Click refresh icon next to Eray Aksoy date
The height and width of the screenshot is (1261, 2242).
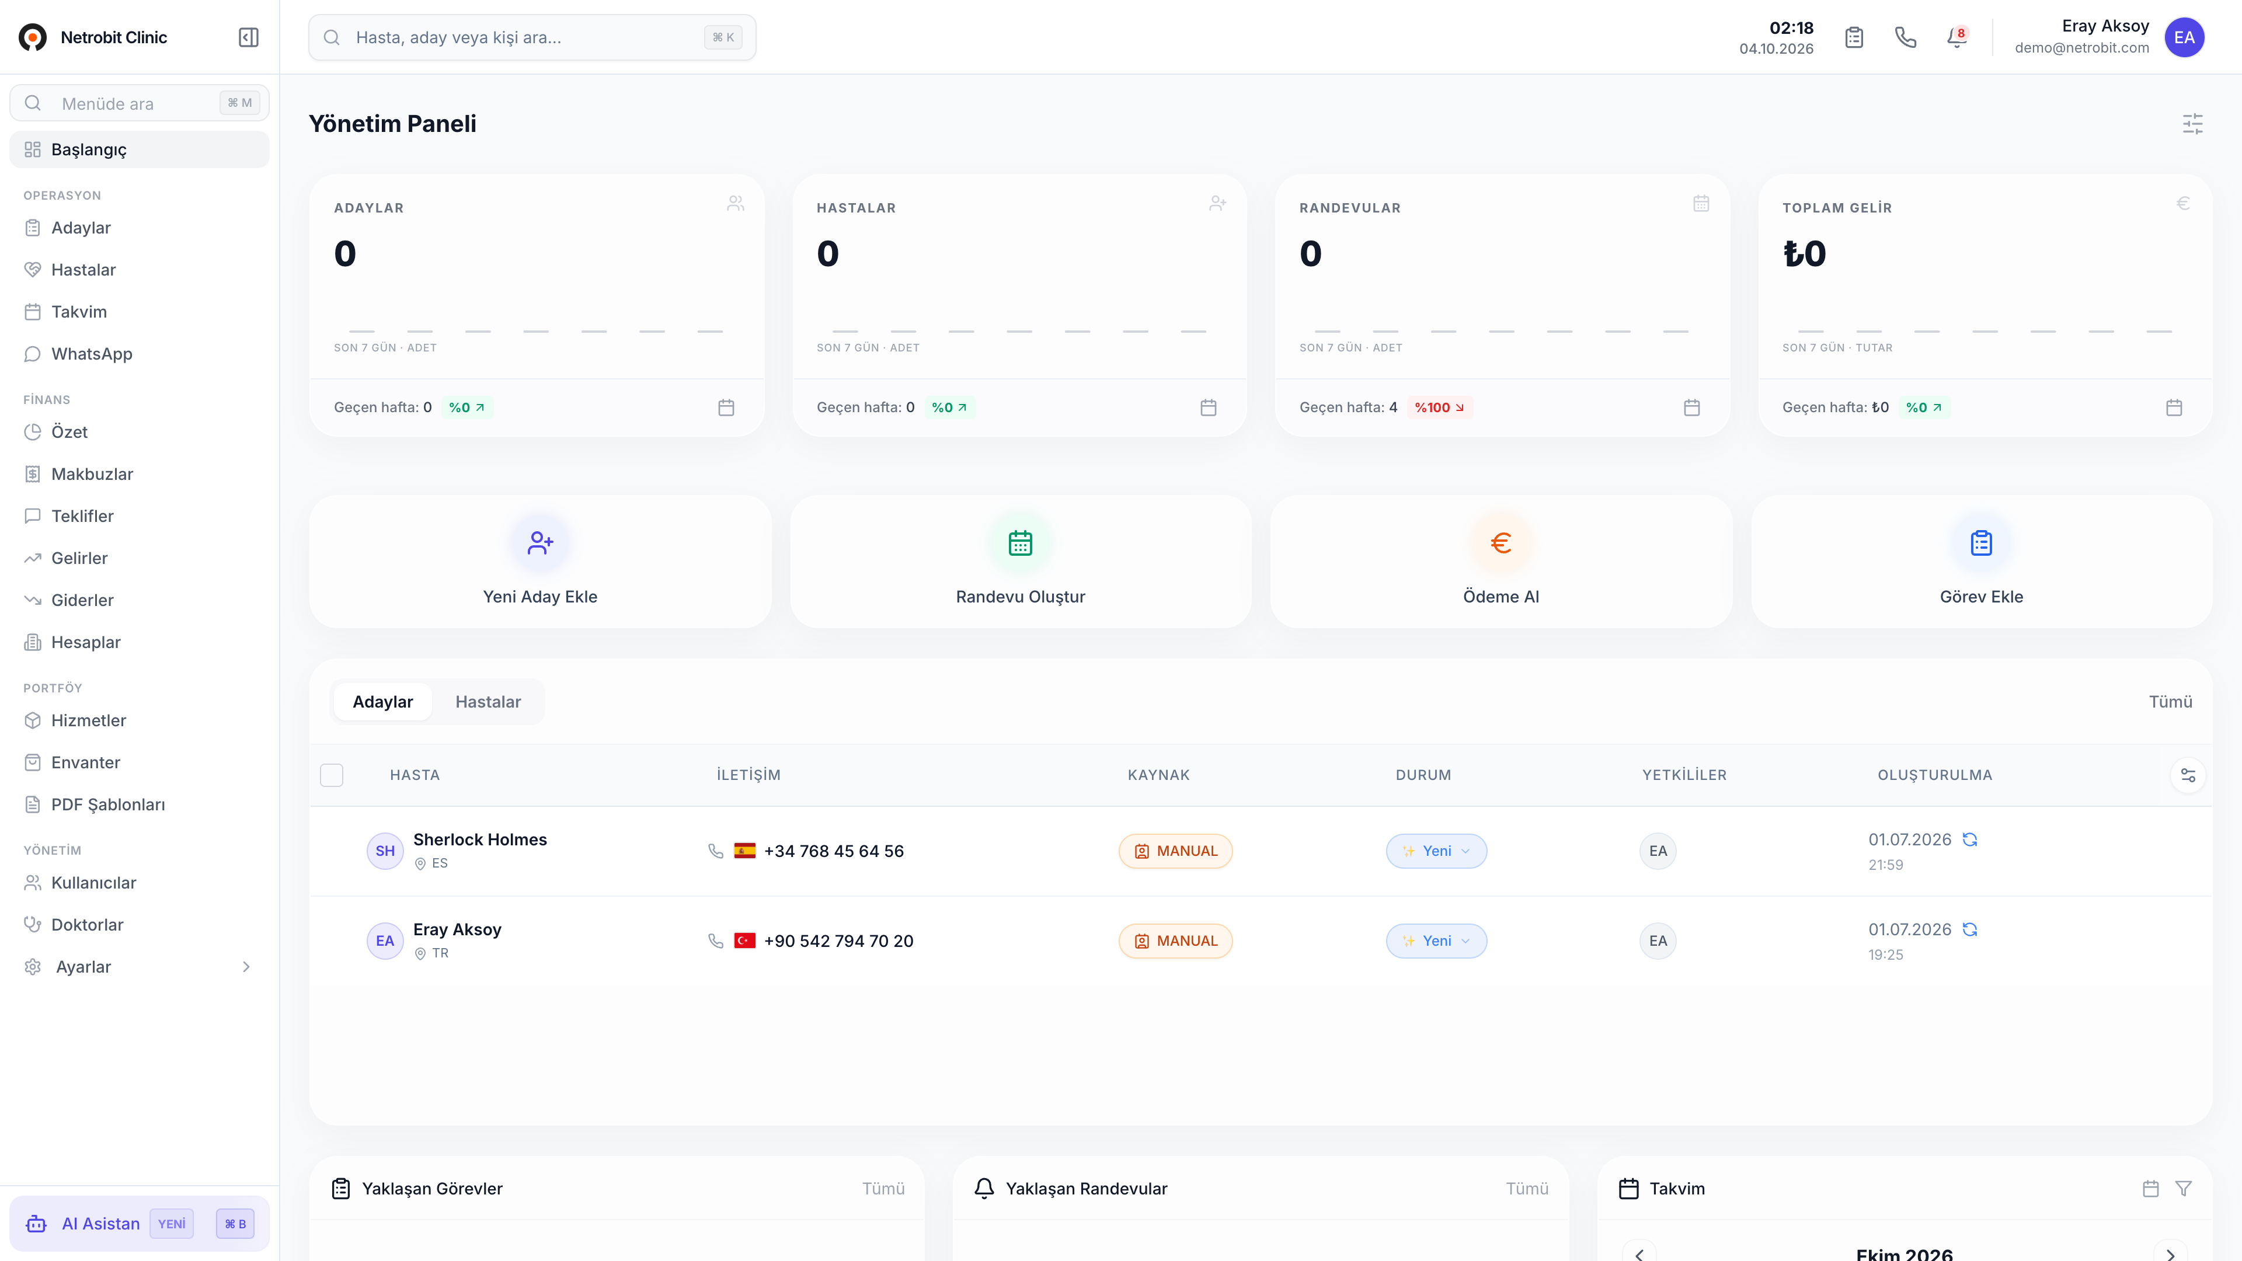point(1969,929)
